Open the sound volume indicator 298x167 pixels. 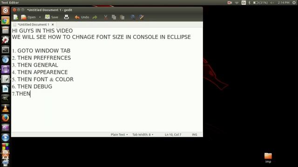tap(272, 3)
